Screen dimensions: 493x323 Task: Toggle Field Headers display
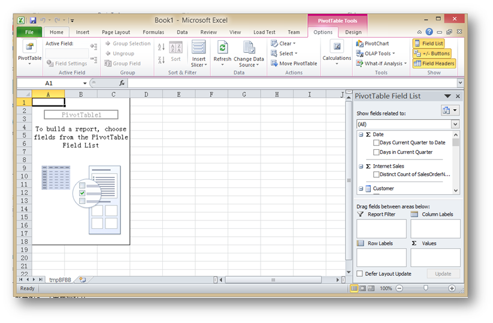click(434, 64)
